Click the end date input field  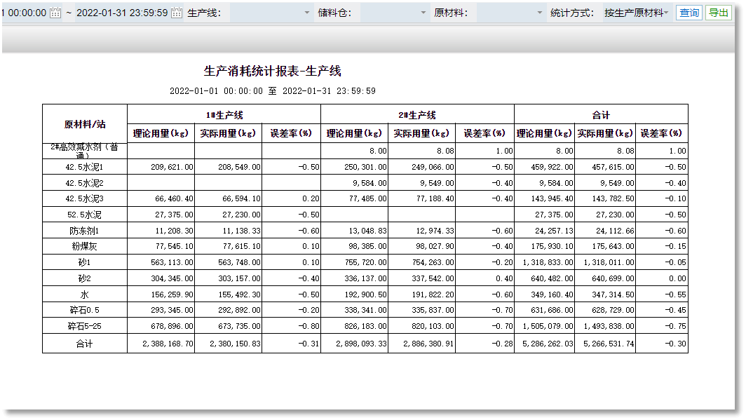click(x=126, y=12)
